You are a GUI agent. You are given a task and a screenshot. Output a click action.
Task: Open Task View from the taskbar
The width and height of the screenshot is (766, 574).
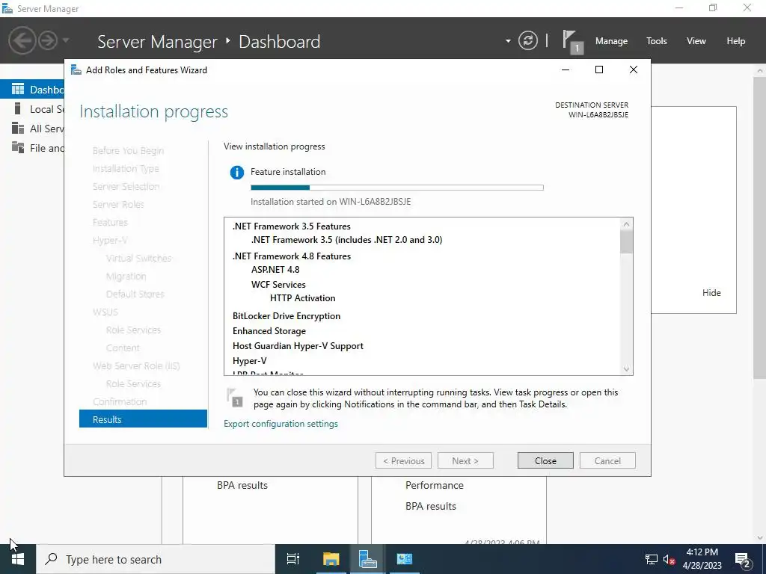coord(293,559)
